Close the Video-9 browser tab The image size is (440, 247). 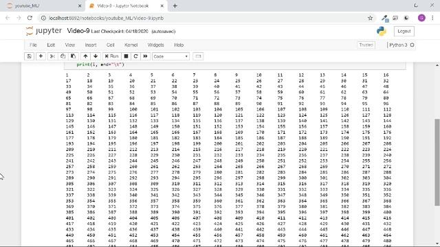click(x=162, y=6)
